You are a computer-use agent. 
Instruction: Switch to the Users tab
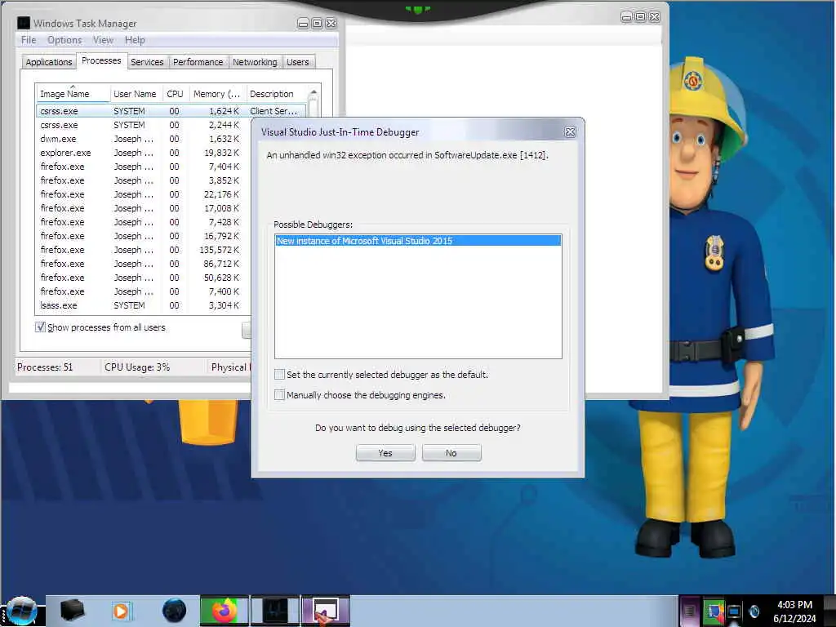[297, 62]
